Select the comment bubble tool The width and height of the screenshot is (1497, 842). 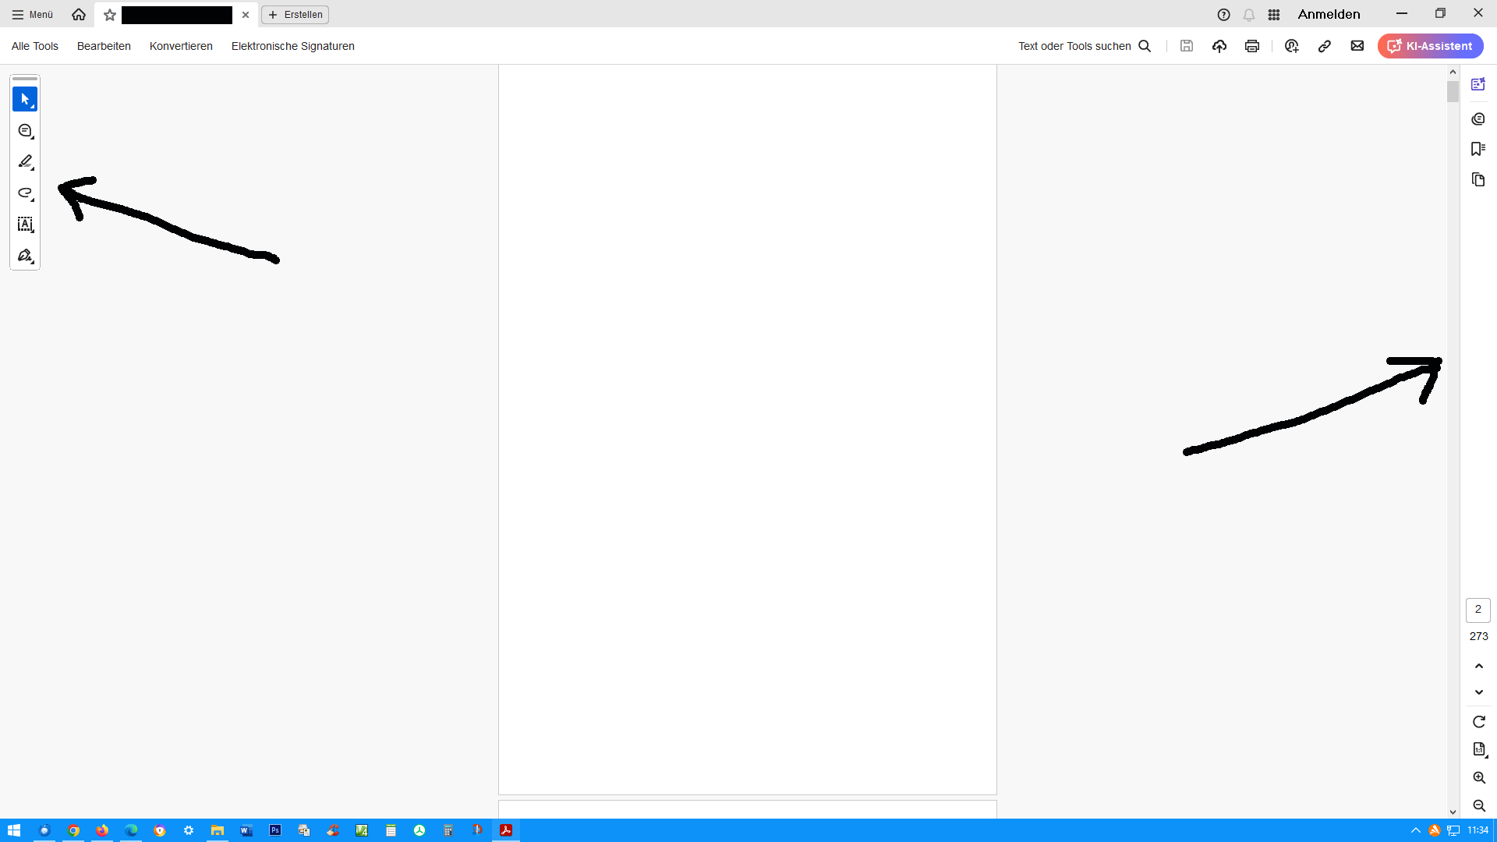25,131
